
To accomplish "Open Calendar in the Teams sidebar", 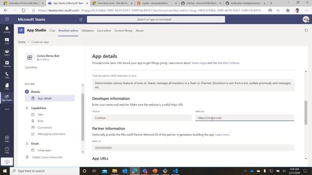I will point(7,64).
